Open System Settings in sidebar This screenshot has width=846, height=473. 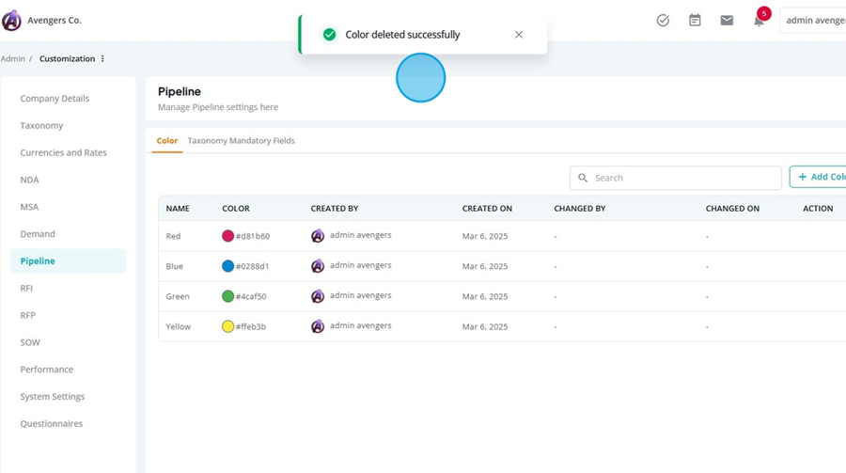53,396
